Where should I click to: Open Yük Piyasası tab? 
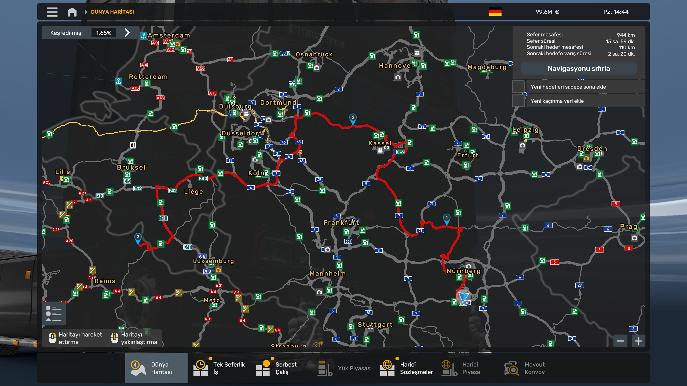click(x=345, y=368)
